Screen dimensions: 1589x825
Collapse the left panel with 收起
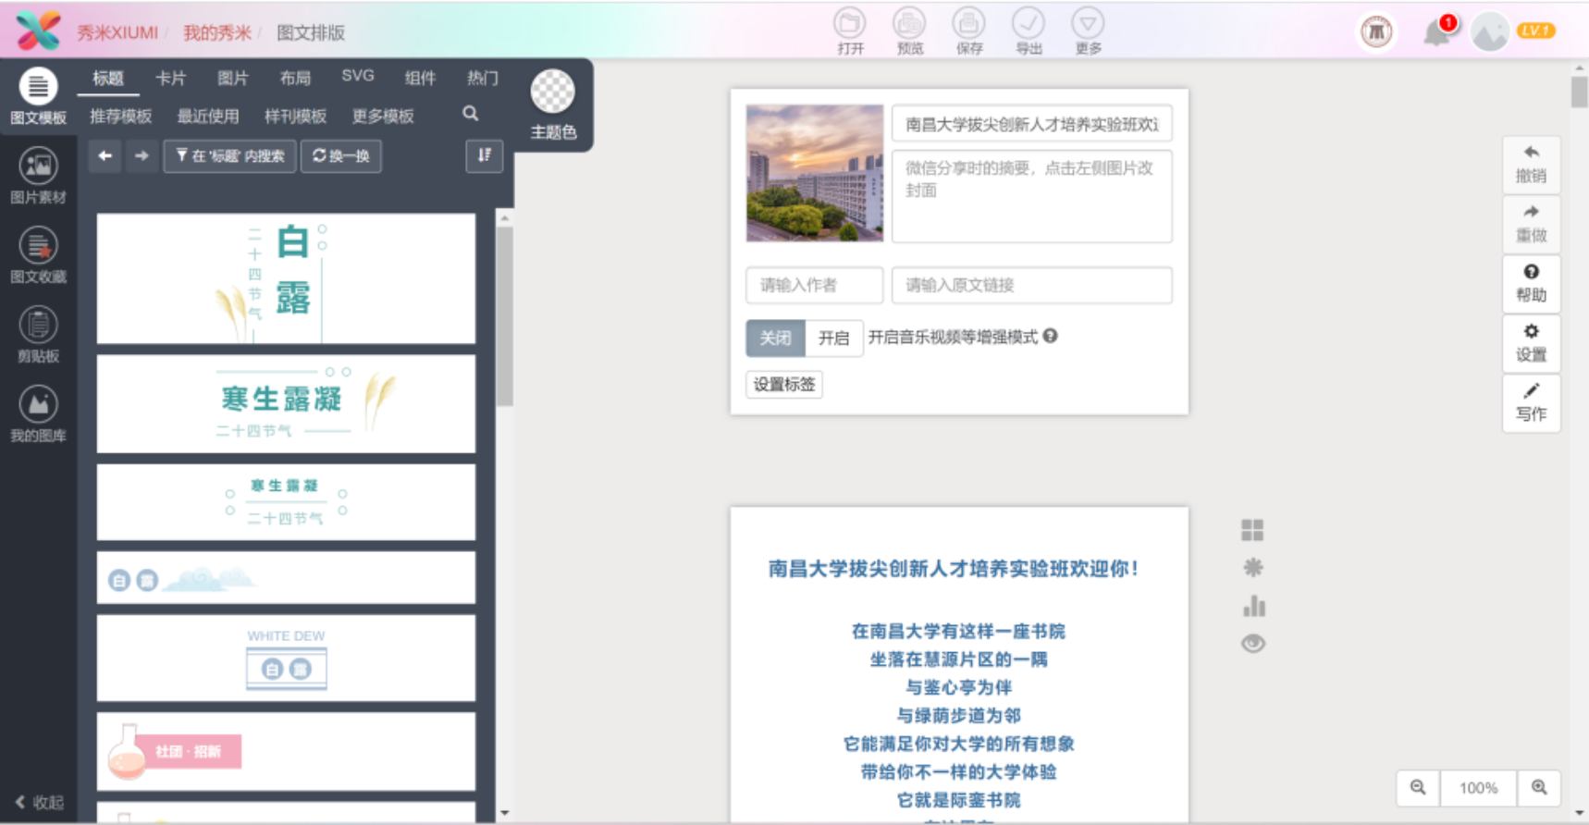[x=40, y=802]
